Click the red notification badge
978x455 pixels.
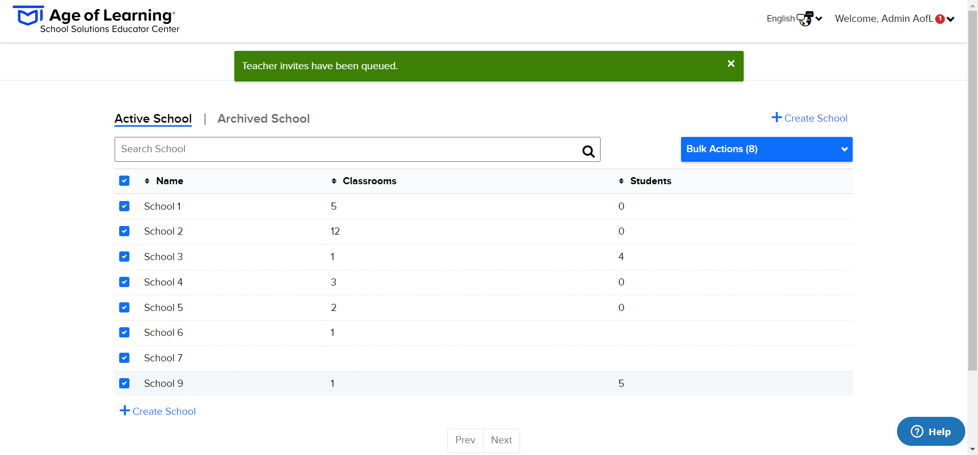coord(940,19)
